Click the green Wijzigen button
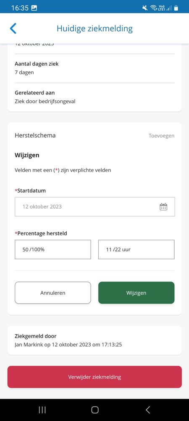 (136, 292)
